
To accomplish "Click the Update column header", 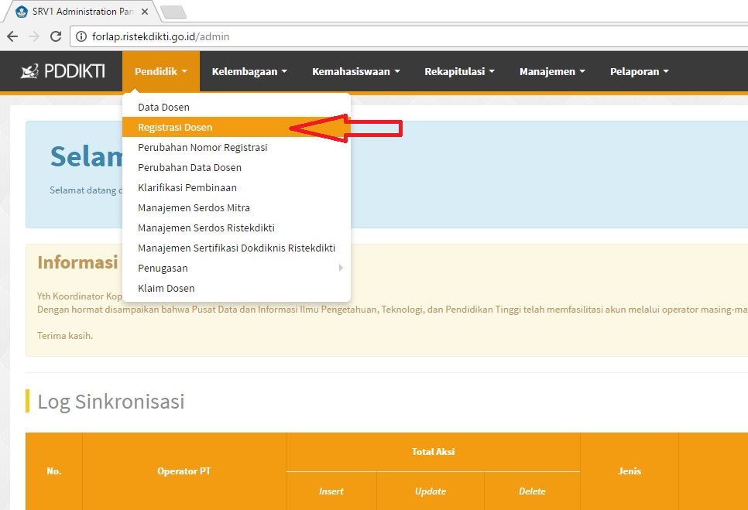I will click(429, 491).
